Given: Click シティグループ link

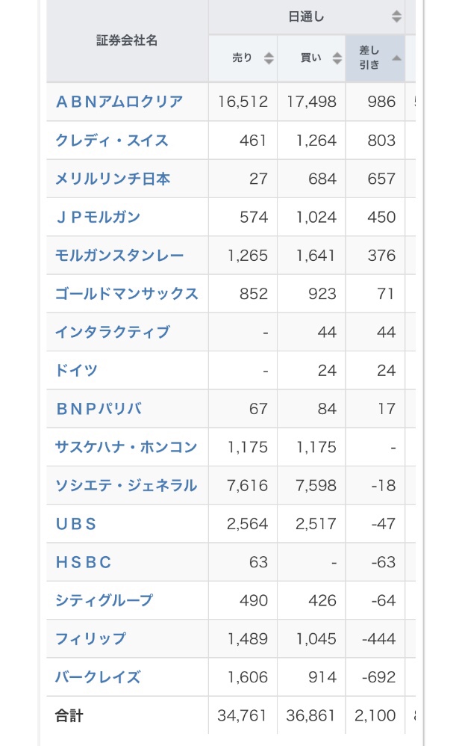Looking at the screenshot, I should pos(104,600).
